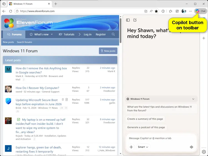Click I_Hate_Windows J avatar
Screen dimensions: 208x156
coord(8,149)
